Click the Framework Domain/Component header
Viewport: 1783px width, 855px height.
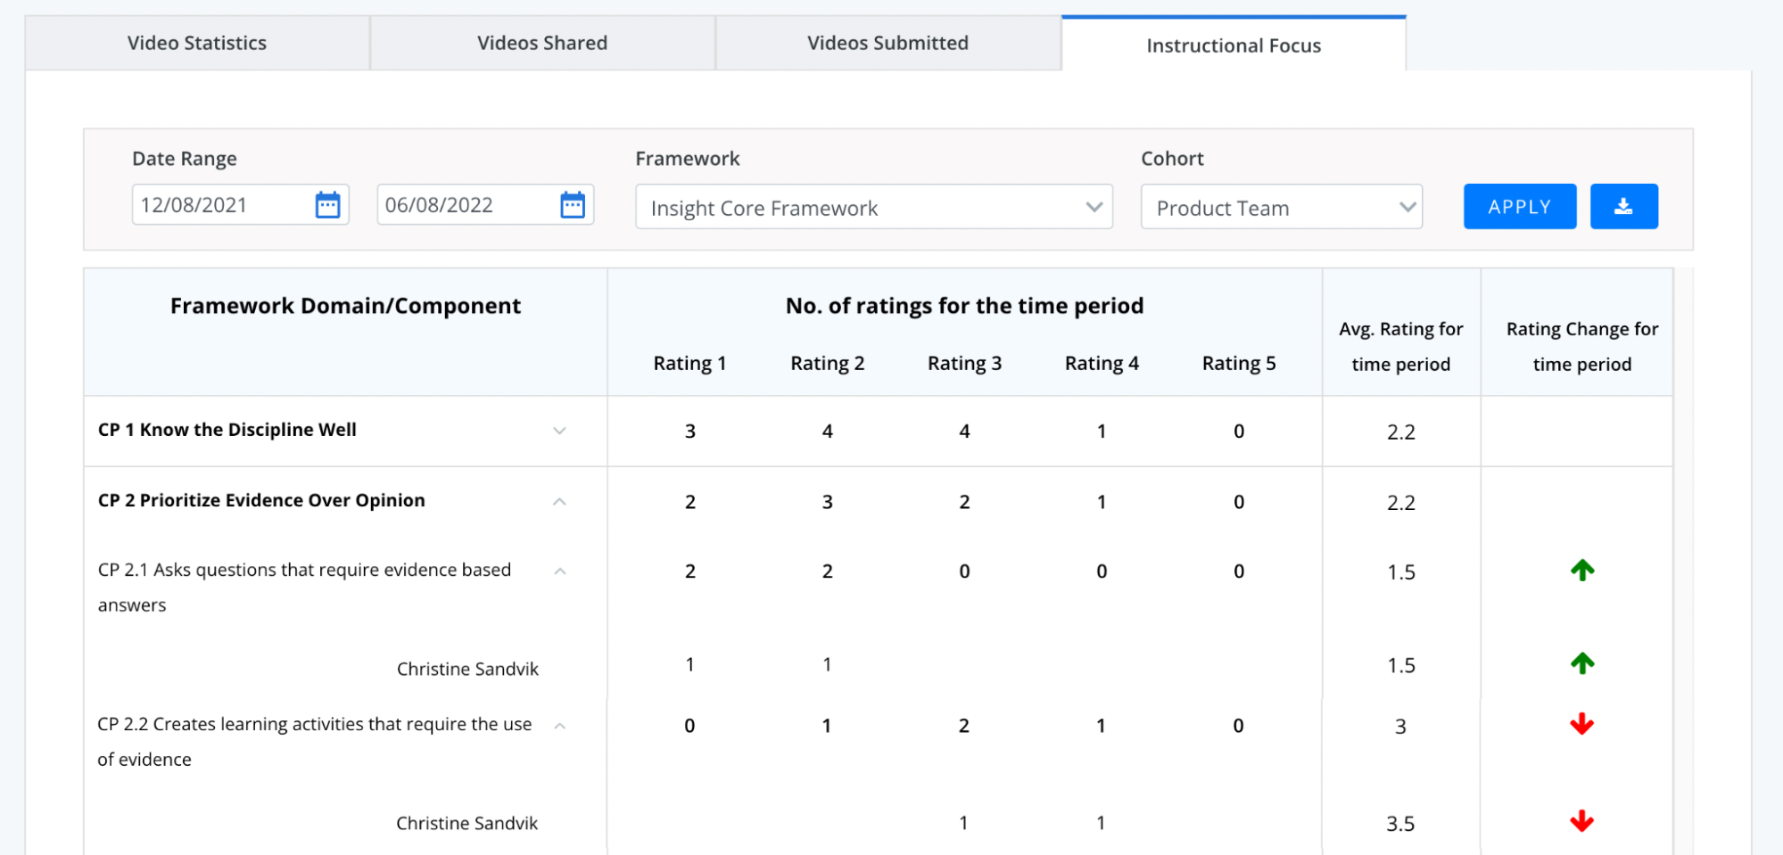[345, 306]
